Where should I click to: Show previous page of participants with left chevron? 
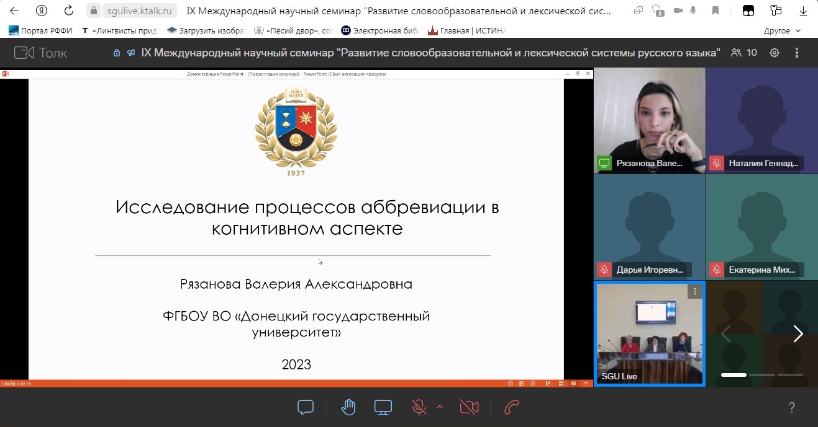[x=725, y=334]
